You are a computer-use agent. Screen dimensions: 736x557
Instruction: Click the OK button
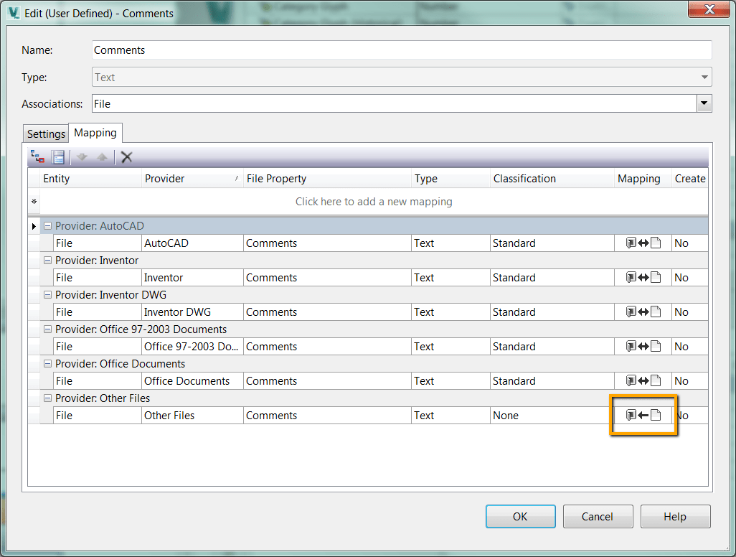pyautogui.click(x=520, y=516)
